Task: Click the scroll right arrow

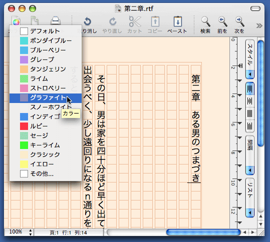Action: tap(253, 232)
